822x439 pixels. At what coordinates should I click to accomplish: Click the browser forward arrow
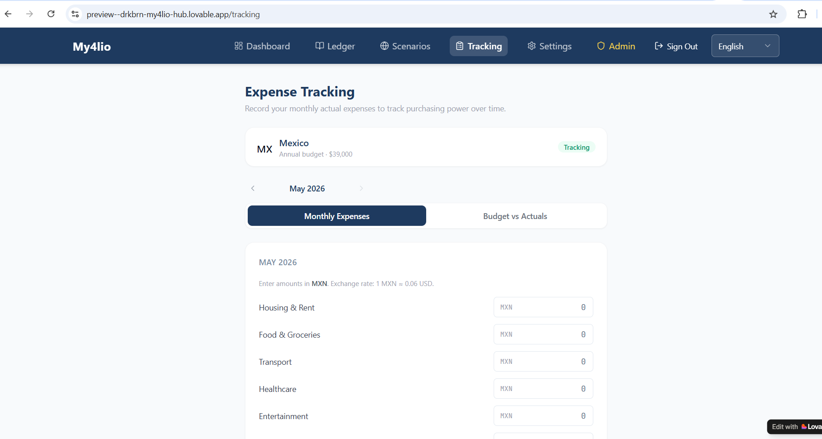point(29,14)
